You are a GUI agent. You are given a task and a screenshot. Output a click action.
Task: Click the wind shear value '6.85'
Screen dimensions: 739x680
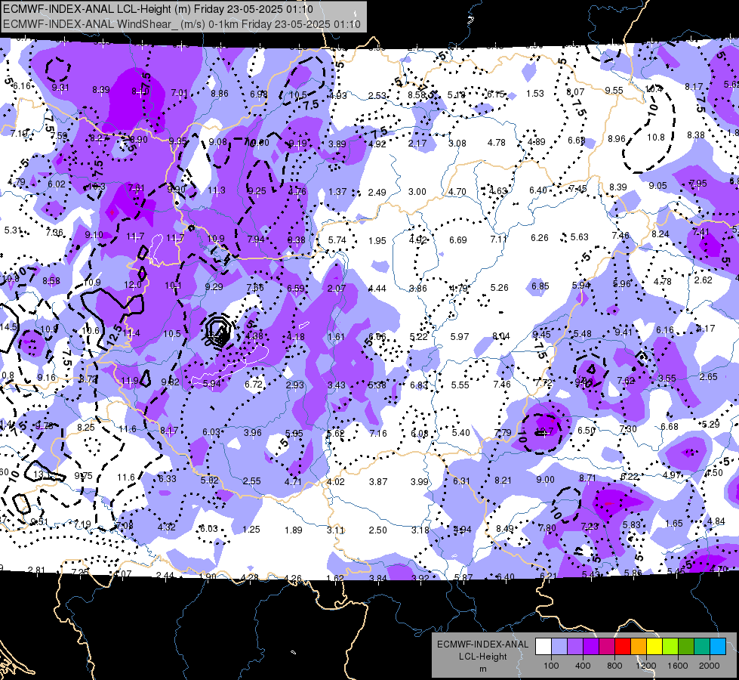click(x=540, y=286)
